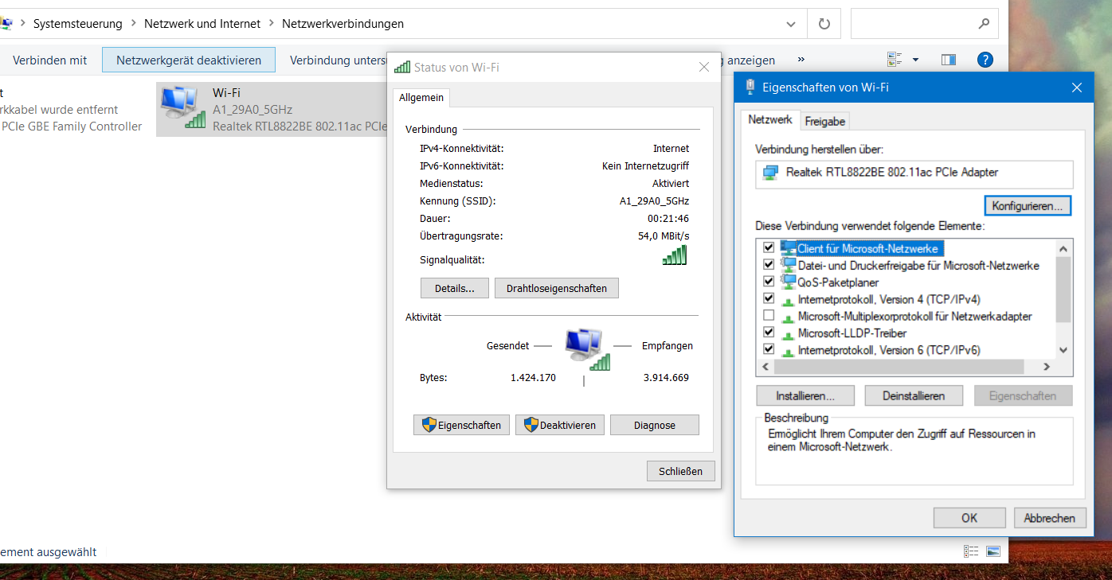This screenshot has height=580, width=1112.
Task: Switch to details view icon in status bar
Action: click(x=971, y=551)
